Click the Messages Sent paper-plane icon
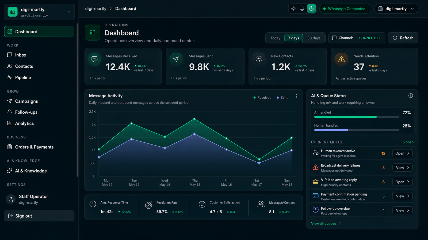The height and width of the screenshot is (240, 428). 176,59
